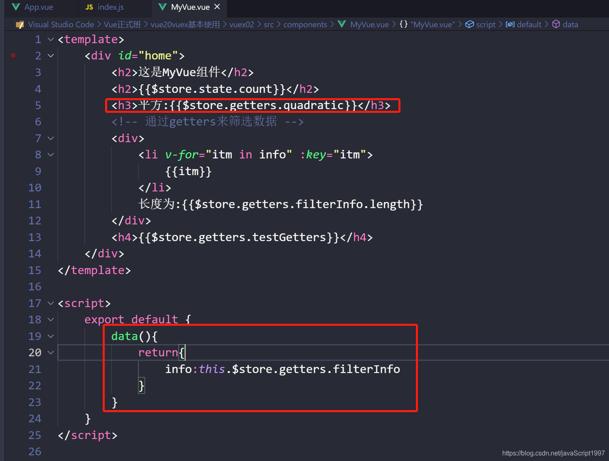Open 'components' breadcrumb folder
Image resolution: width=609 pixels, height=461 pixels.
[305, 24]
